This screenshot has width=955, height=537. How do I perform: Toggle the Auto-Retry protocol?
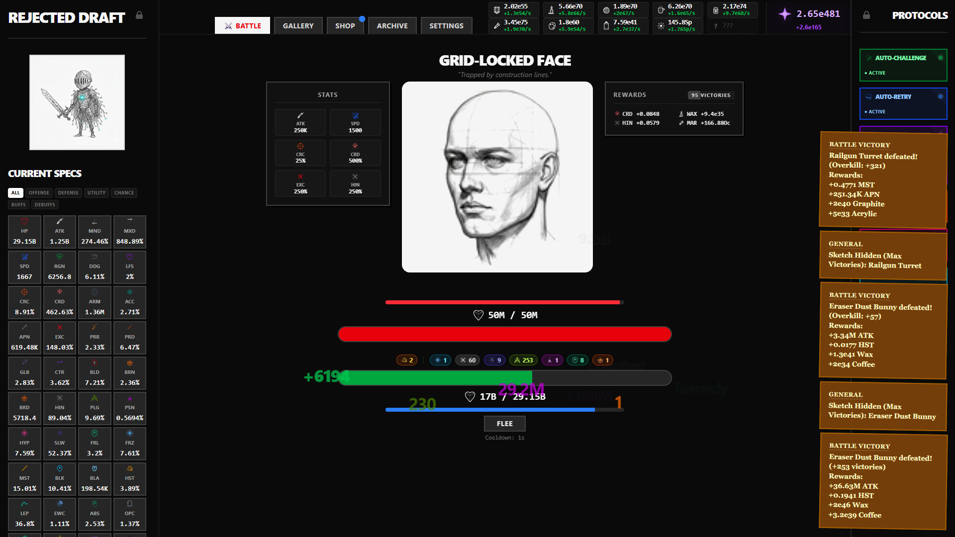click(903, 104)
